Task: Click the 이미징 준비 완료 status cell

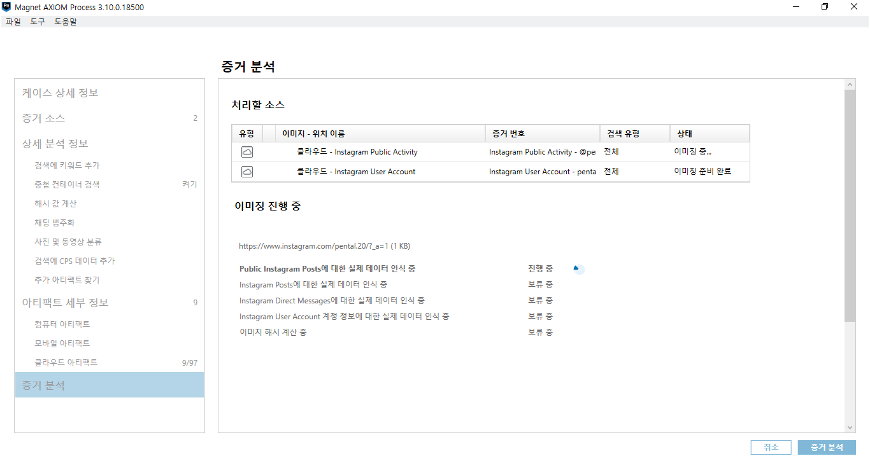Action: (702, 172)
